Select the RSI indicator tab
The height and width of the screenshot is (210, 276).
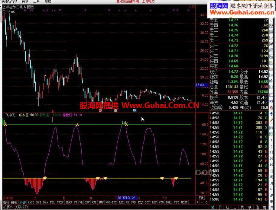[121, 202]
